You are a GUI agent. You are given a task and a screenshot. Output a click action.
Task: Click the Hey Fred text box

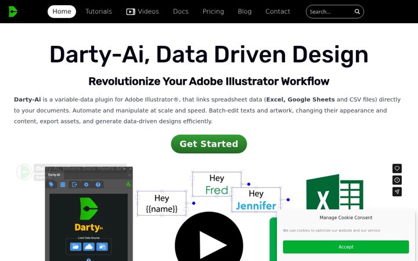point(217,184)
